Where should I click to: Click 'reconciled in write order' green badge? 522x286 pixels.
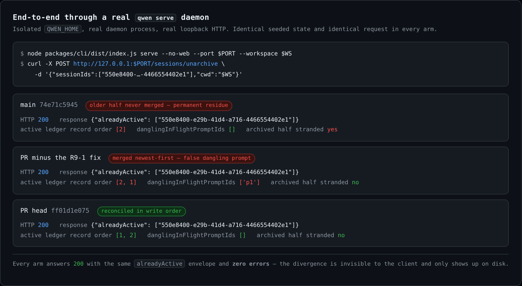pos(141,211)
